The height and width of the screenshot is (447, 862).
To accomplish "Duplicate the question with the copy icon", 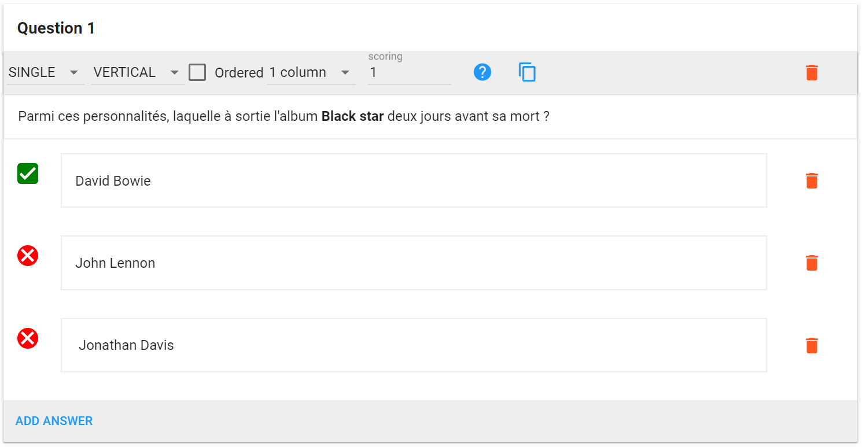I will tap(527, 72).
